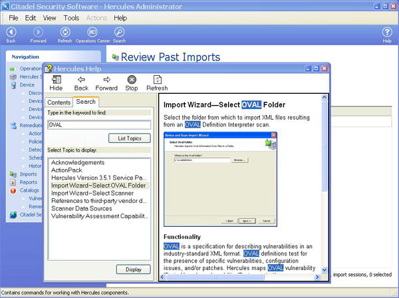Viewport: 399px width, 298px height.
Task: Expand Catalogs in the Navigation panel
Action: [x=29, y=190]
